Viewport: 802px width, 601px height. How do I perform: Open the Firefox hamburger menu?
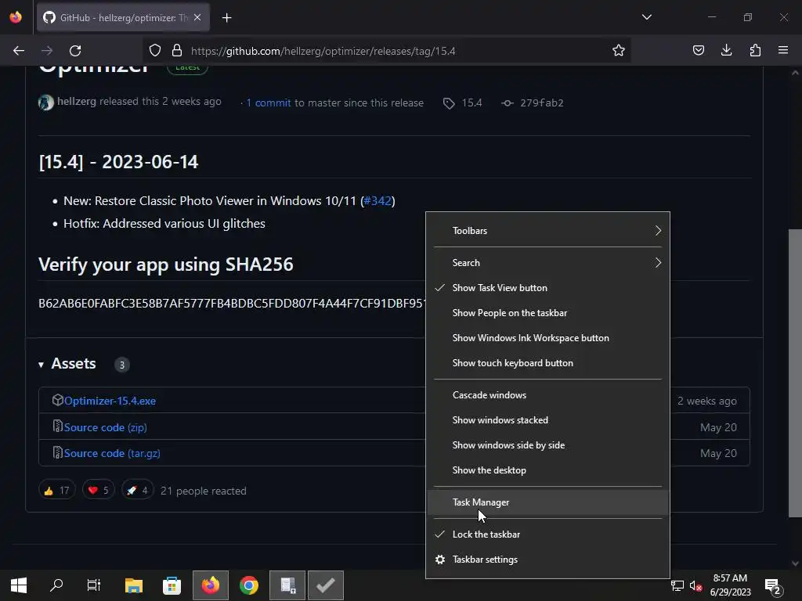[x=783, y=51]
